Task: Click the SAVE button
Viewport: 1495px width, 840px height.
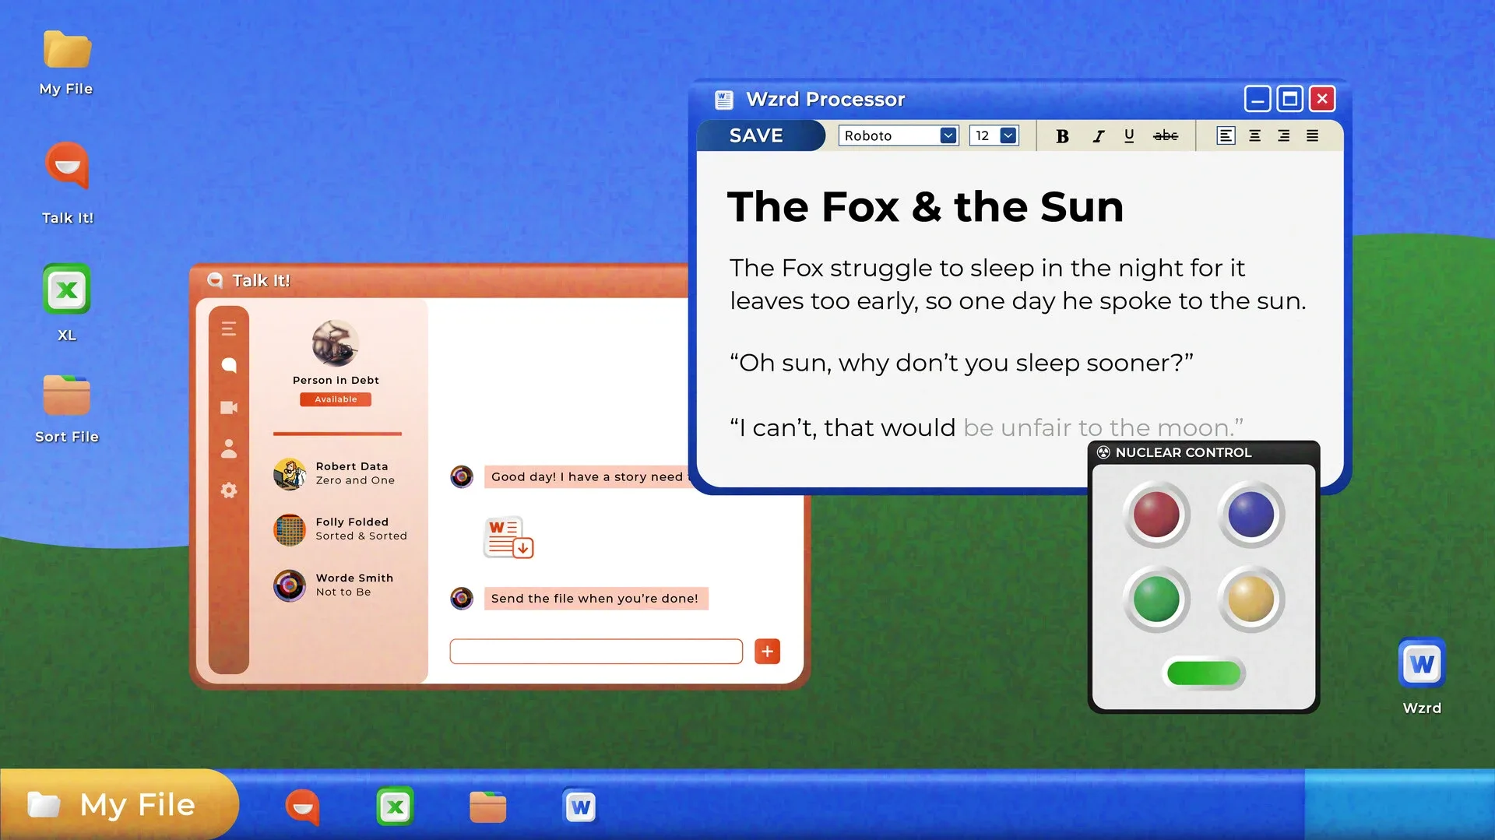Action: [756, 136]
